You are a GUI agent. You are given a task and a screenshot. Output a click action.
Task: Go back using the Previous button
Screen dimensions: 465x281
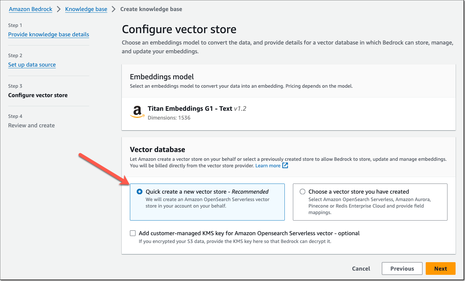tap(402, 268)
